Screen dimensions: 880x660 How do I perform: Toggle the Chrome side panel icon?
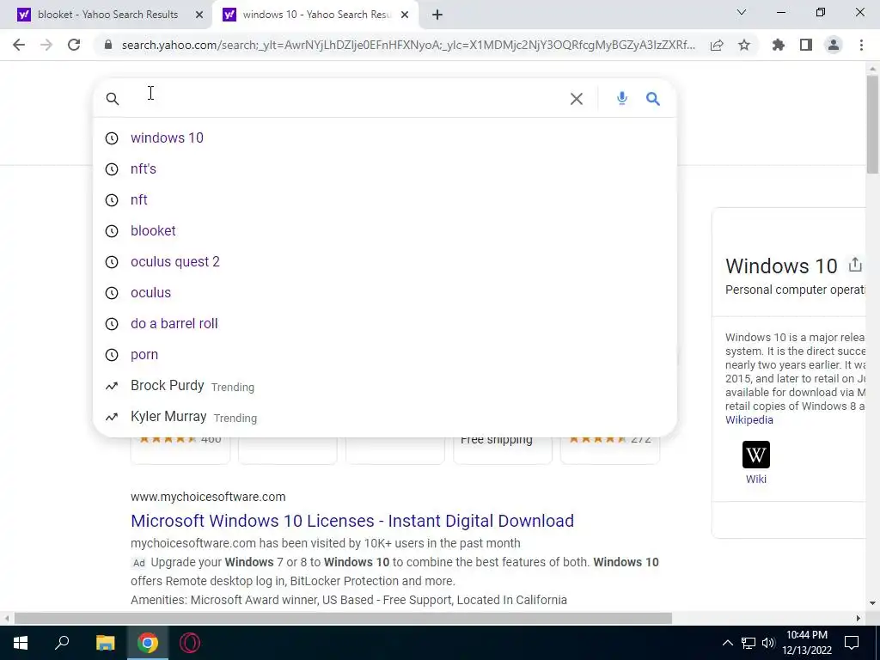[x=806, y=45]
